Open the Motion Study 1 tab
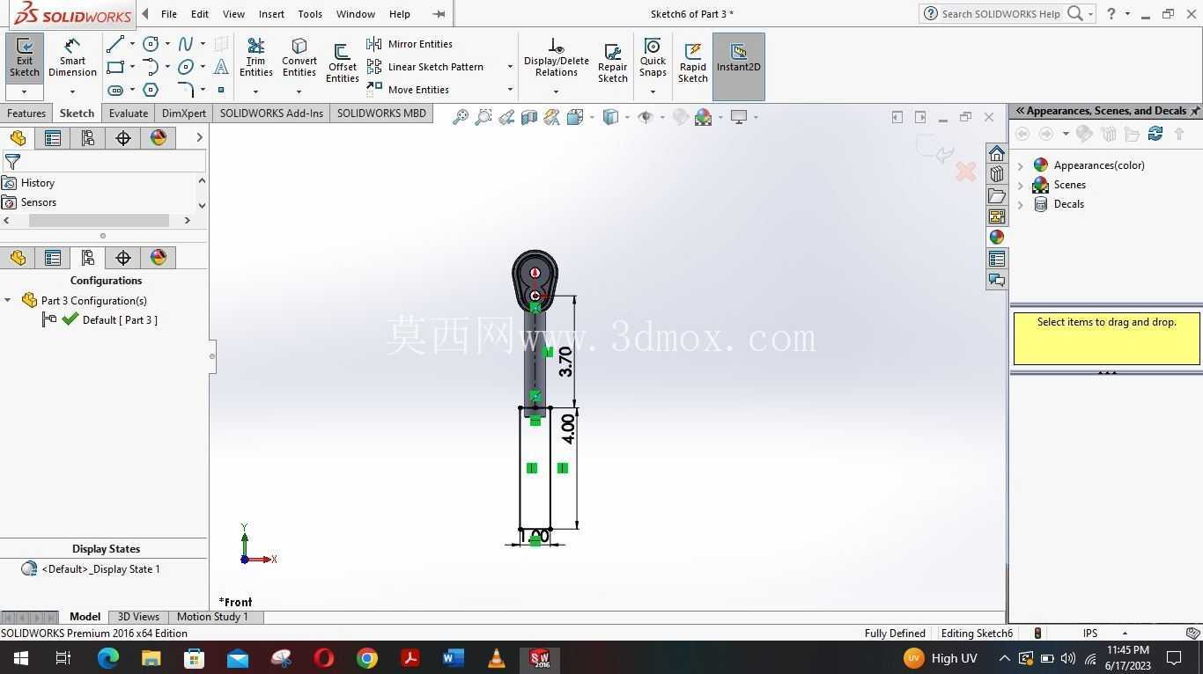The width and height of the screenshot is (1203, 674). (212, 617)
